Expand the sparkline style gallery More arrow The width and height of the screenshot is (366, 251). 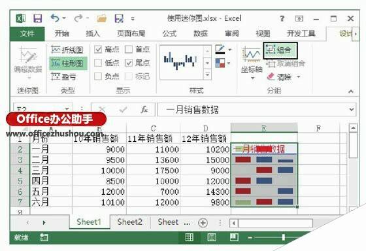208,75
